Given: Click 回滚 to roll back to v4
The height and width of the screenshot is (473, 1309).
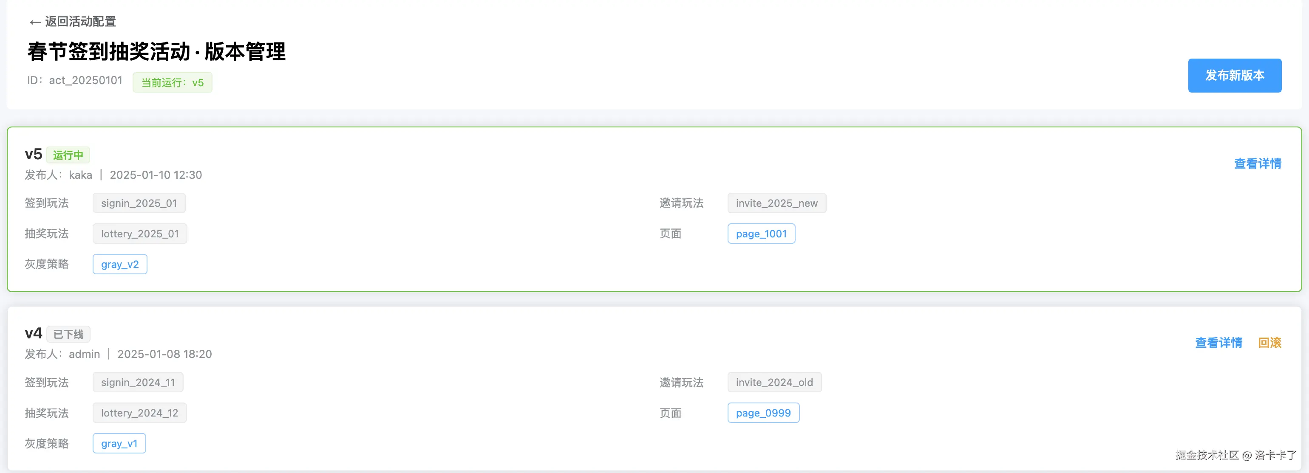Looking at the screenshot, I should click(1269, 343).
